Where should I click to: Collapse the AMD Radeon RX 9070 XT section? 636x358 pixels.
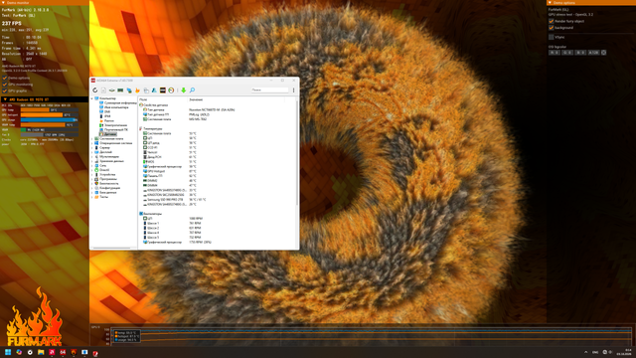[45, 99]
